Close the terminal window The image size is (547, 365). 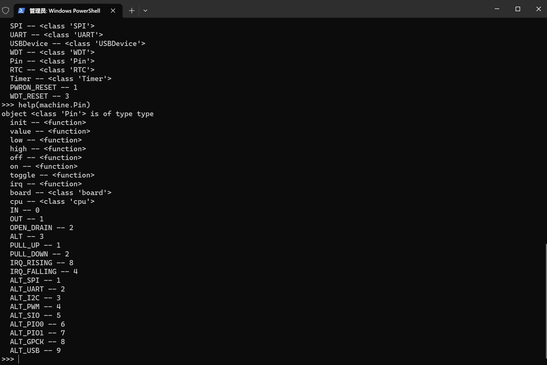(538, 9)
